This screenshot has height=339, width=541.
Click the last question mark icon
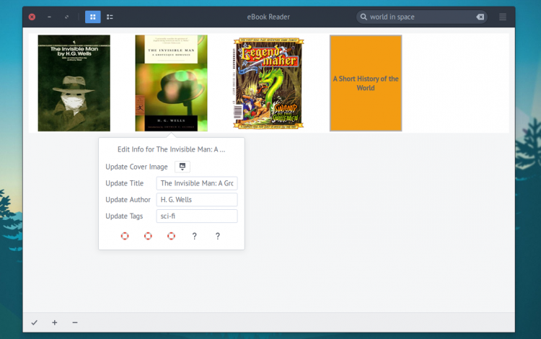217,236
